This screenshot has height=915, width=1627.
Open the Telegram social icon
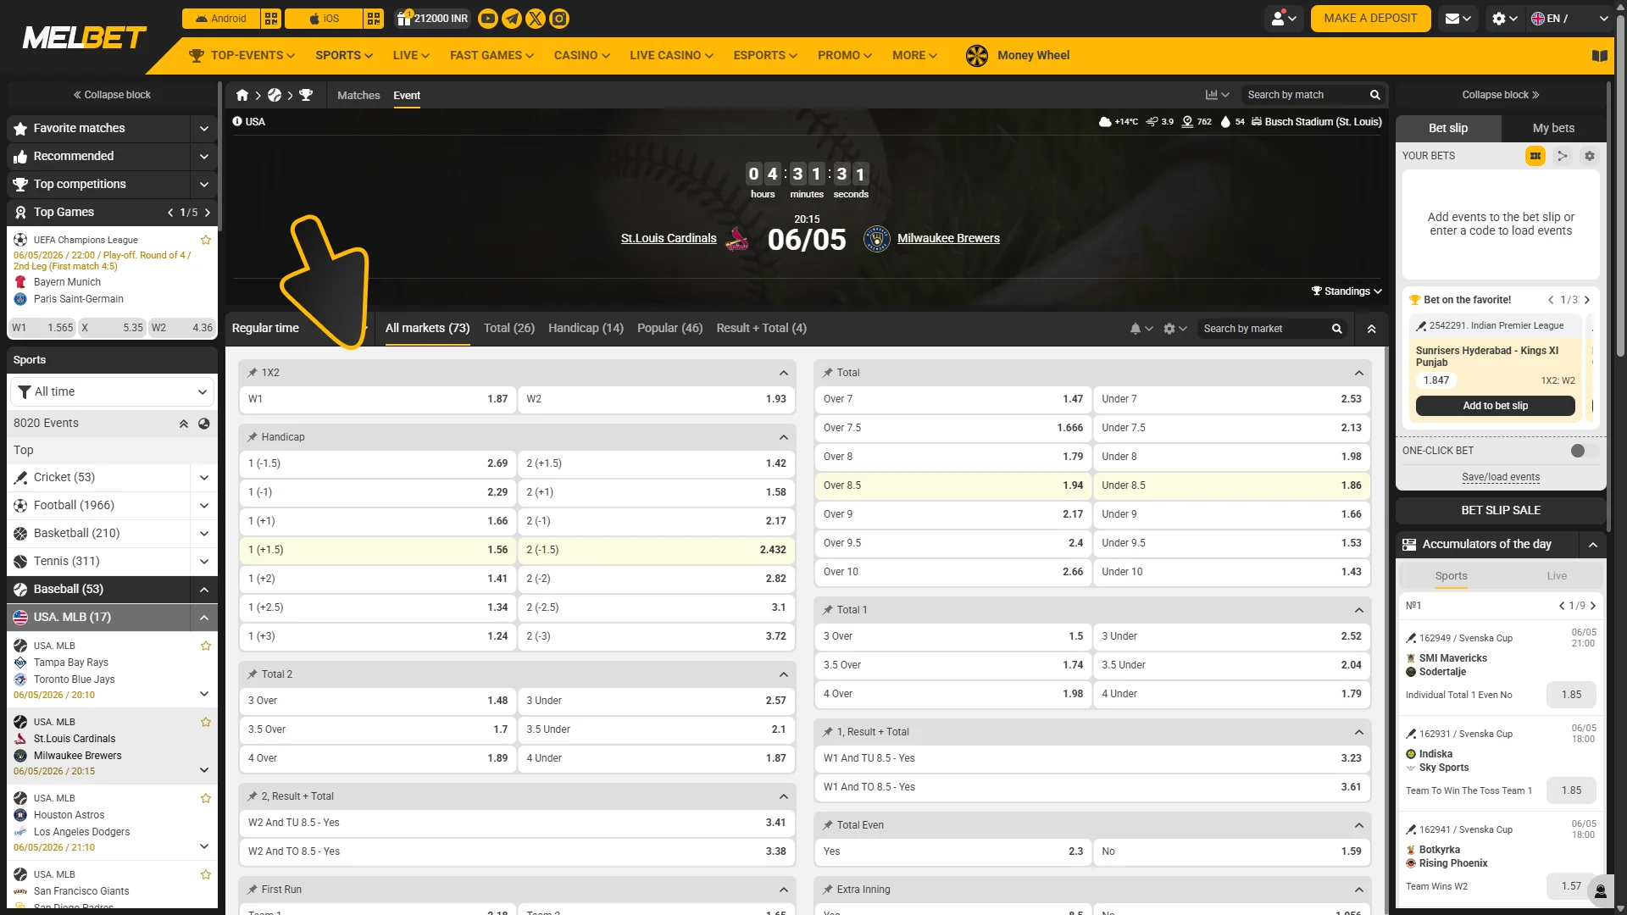[x=511, y=19]
